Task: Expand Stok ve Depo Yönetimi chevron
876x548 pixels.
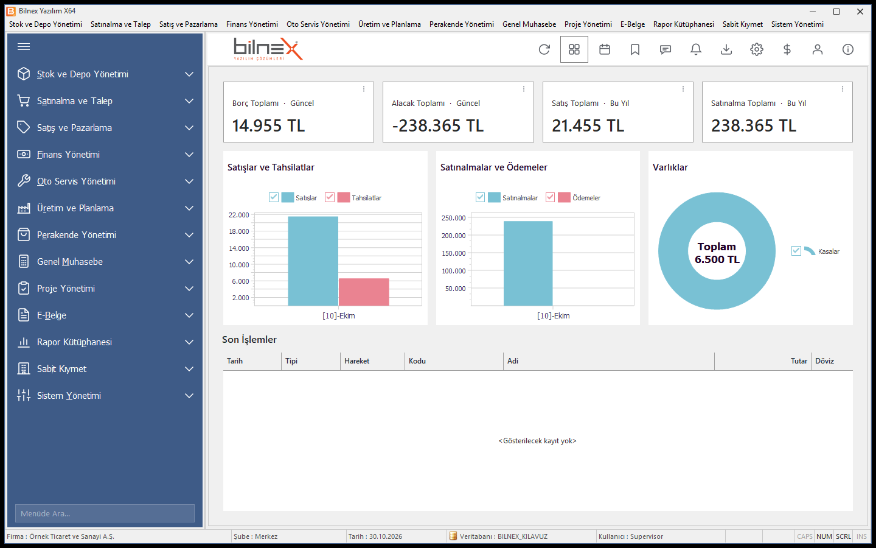Action: (x=189, y=74)
